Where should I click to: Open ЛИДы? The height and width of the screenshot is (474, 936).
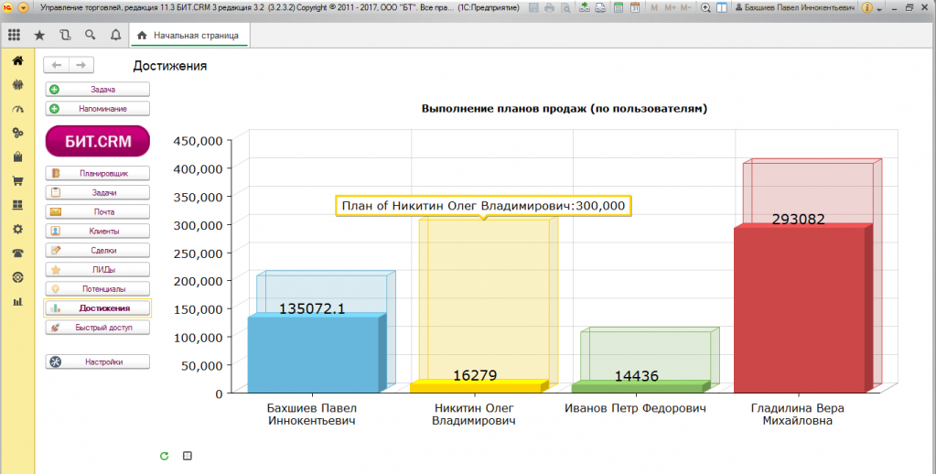coord(97,269)
